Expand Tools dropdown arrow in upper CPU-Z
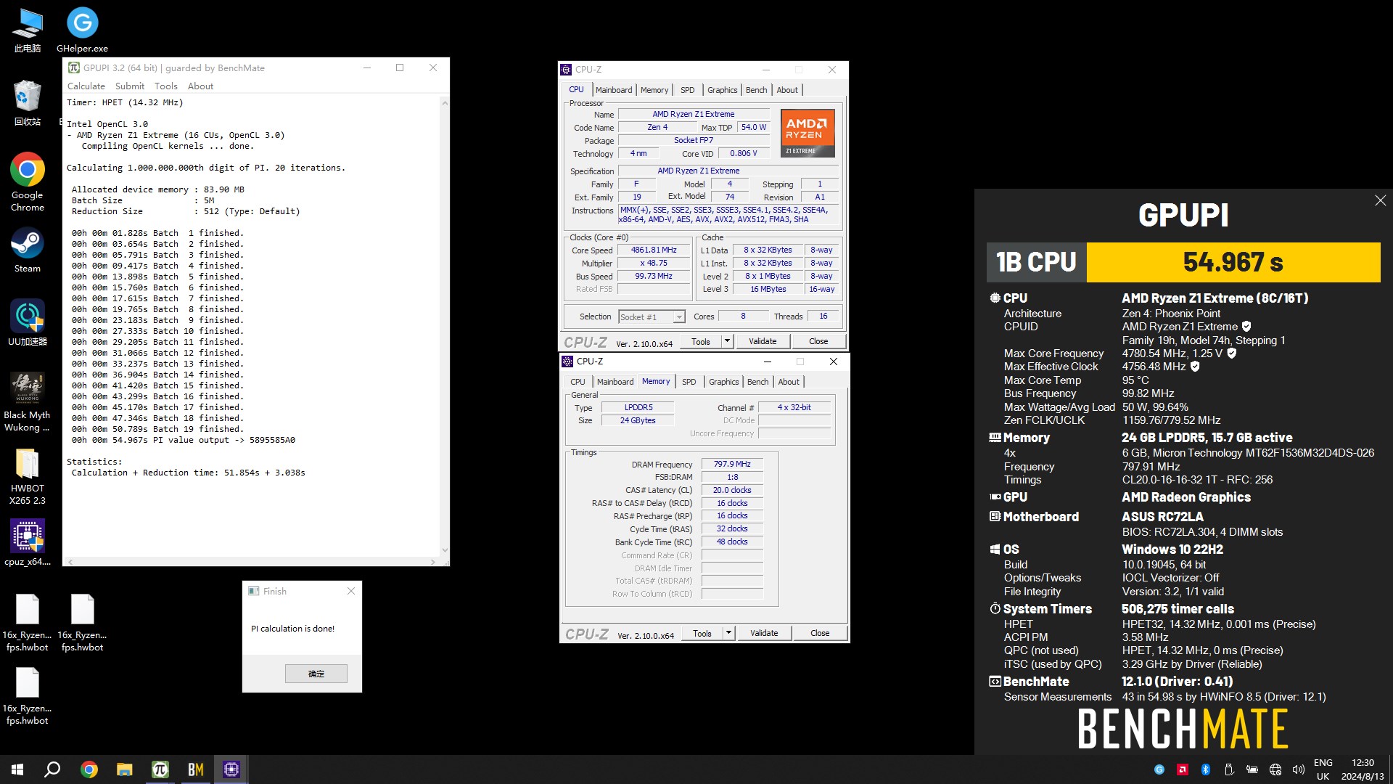The width and height of the screenshot is (1393, 784). [x=727, y=341]
